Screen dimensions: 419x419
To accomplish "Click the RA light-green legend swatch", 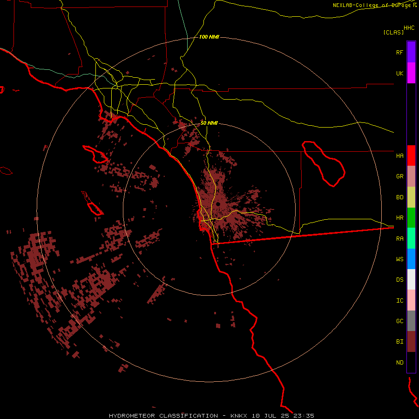I will pyautogui.click(x=411, y=238).
